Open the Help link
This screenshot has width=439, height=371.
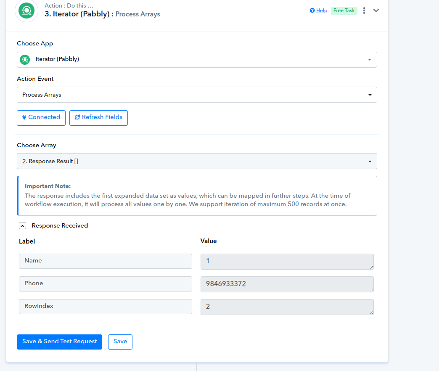(x=322, y=11)
